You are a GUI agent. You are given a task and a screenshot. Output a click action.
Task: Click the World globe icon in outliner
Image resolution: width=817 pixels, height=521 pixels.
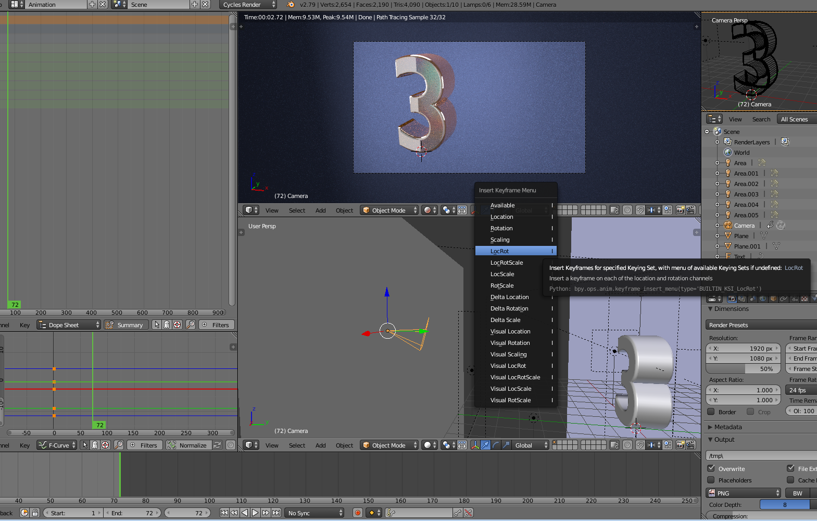tap(728, 152)
